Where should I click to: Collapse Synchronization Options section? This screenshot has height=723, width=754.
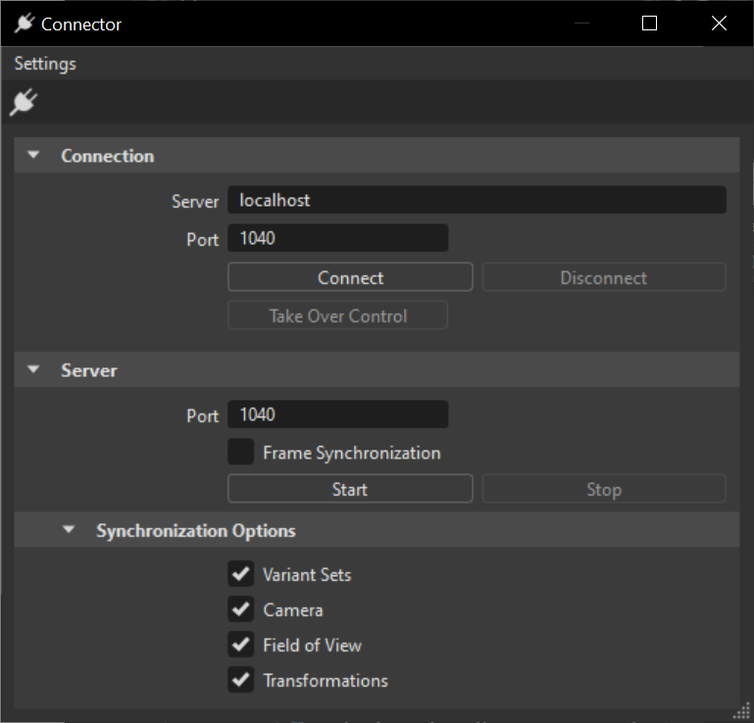click(x=69, y=531)
